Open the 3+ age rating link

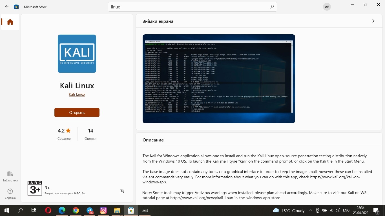pyautogui.click(x=47, y=188)
